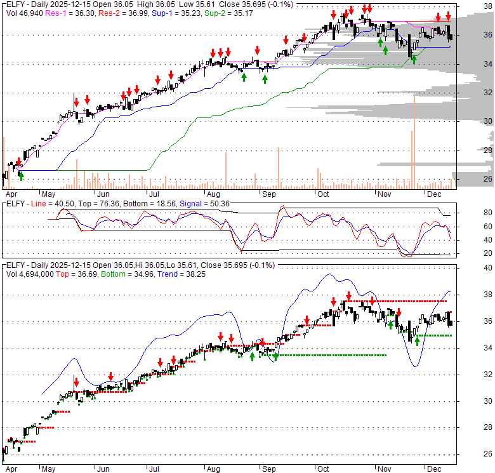
Task: Select the '28' price label on the top chart scale
Action: coord(488,150)
